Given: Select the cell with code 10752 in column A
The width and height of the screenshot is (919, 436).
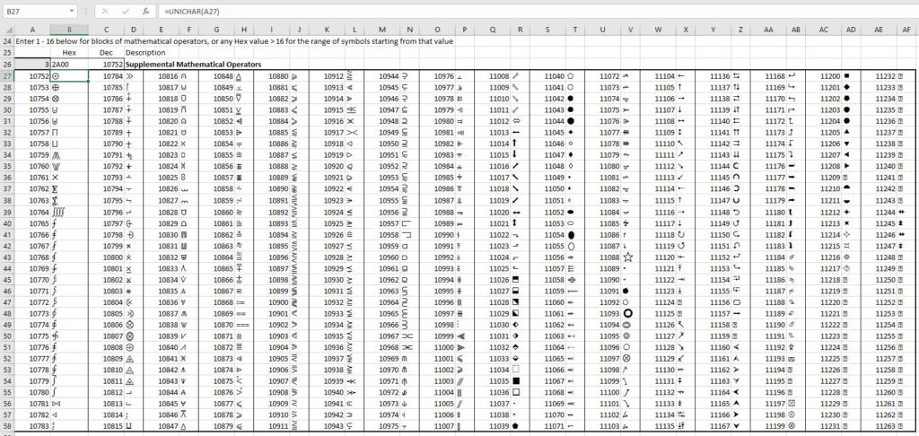Looking at the screenshot, I should pyautogui.click(x=32, y=76).
